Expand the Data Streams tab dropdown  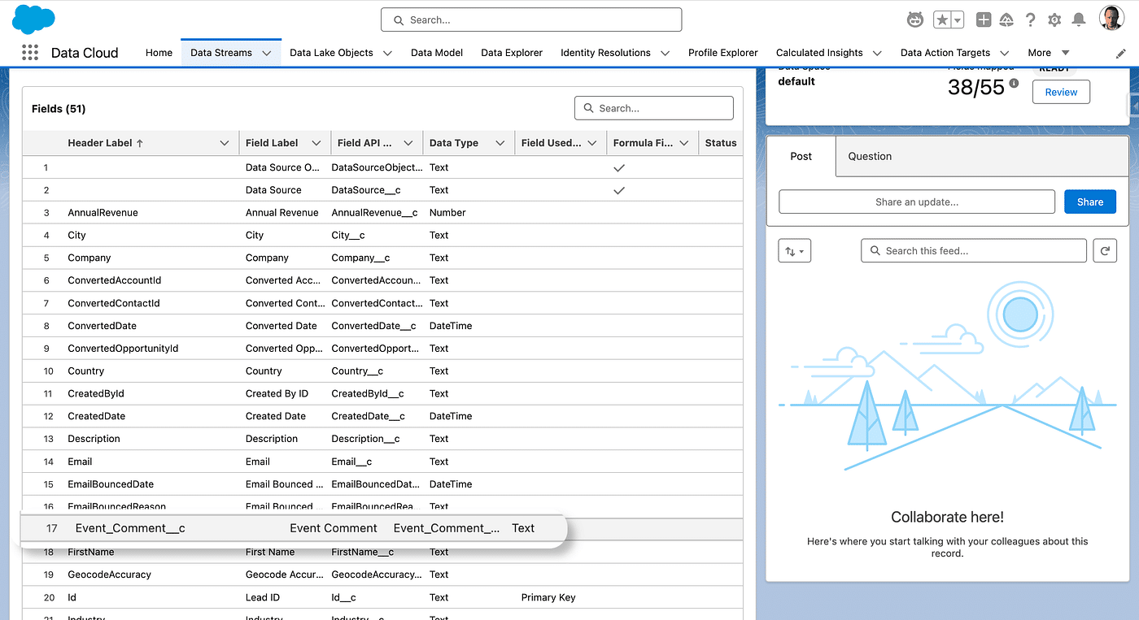(267, 53)
